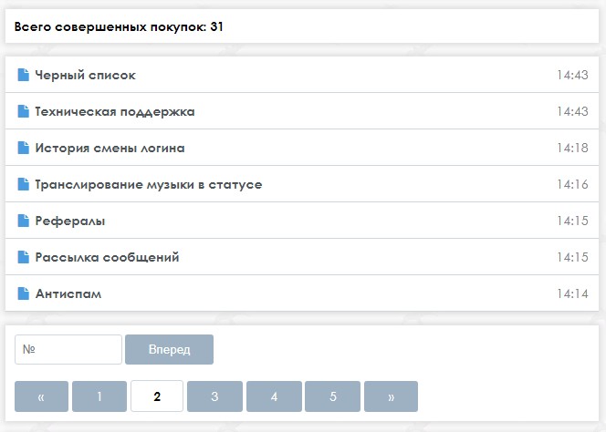
Task: Open the Техническая поддержка entry
Action: coord(302,111)
